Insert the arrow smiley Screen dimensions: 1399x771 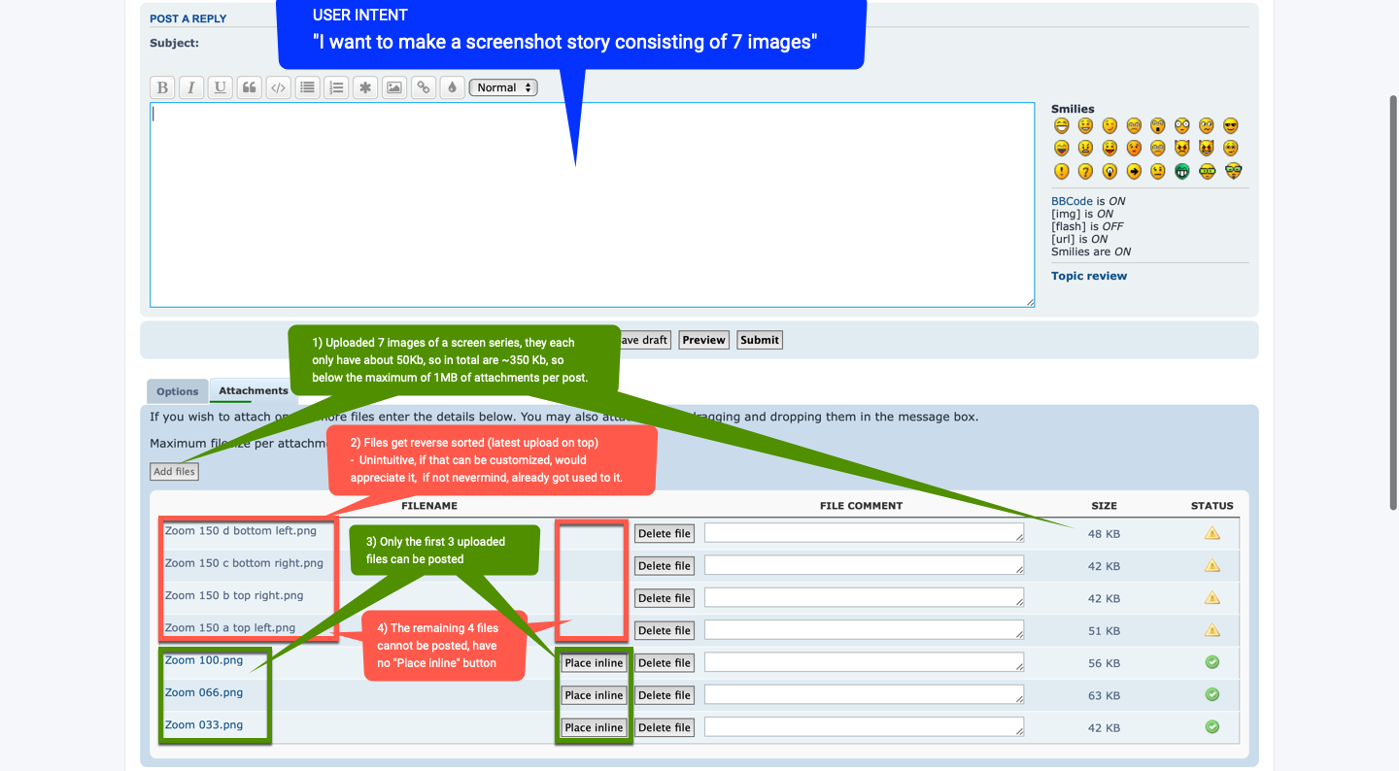[x=1134, y=171]
